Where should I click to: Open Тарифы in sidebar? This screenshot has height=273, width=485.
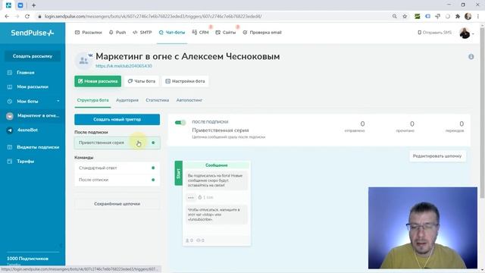pyautogui.click(x=25, y=162)
